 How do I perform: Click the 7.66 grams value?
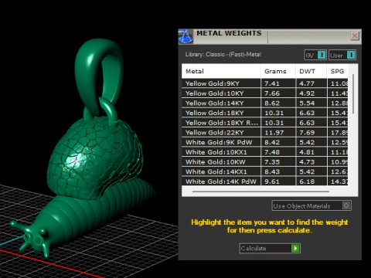tap(272, 93)
